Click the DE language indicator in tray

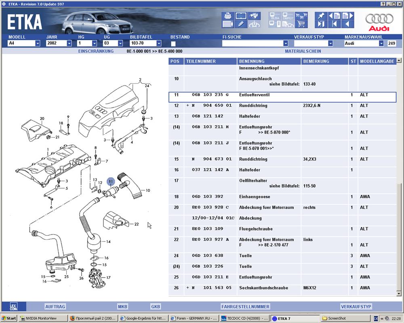pos(376,319)
